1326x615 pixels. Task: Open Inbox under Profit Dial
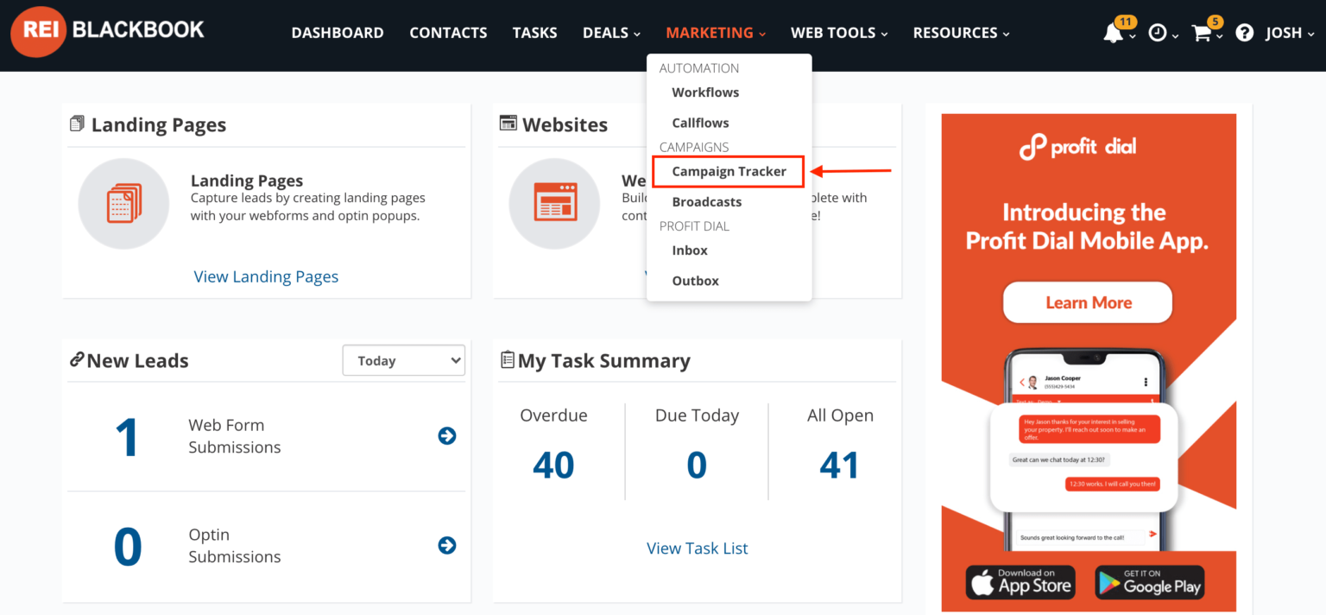689,250
